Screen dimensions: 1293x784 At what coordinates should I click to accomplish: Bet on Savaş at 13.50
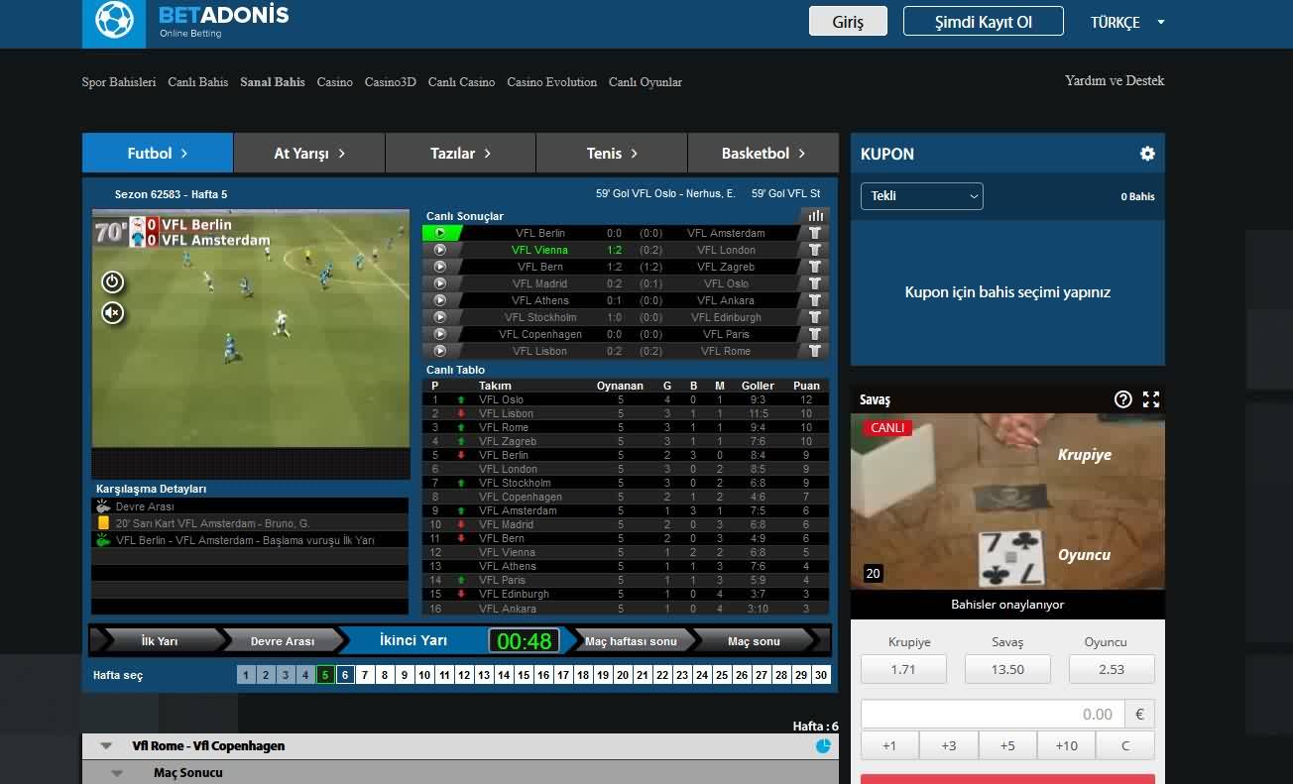pyautogui.click(x=1007, y=669)
